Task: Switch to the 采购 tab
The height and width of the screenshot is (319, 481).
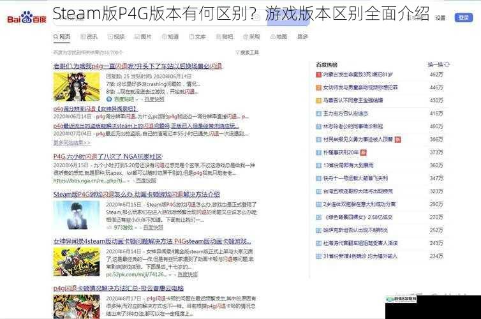Action: click(x=251, y=36)
